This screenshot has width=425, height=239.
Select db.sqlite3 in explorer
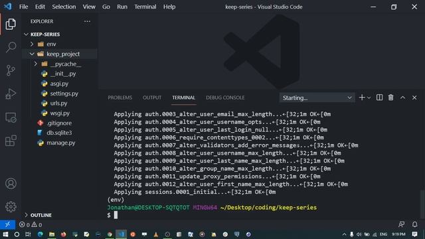click(59, 133)
